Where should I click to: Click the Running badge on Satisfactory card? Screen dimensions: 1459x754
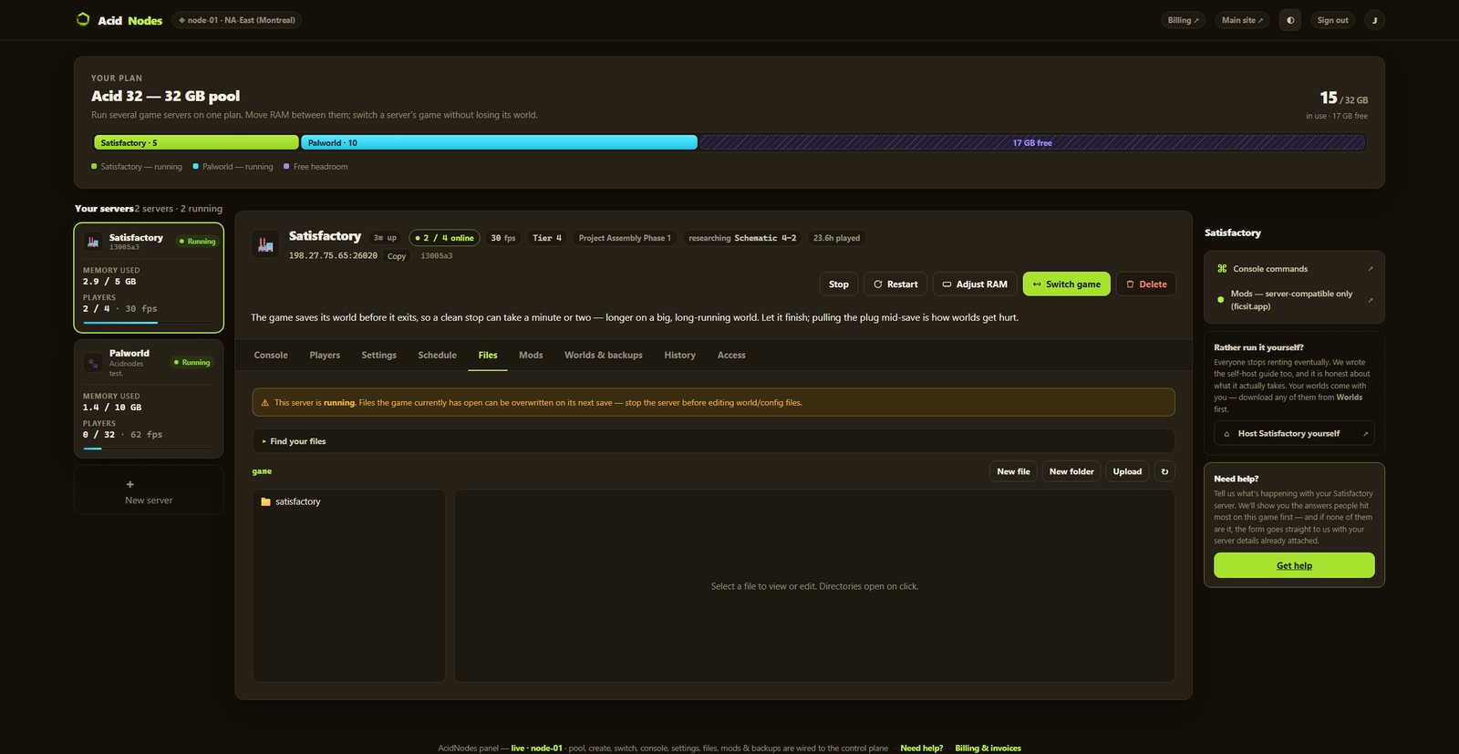198,242
